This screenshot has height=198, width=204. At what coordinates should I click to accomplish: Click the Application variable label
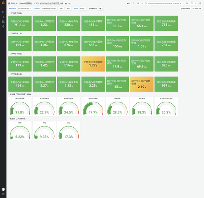pos(12,9)
